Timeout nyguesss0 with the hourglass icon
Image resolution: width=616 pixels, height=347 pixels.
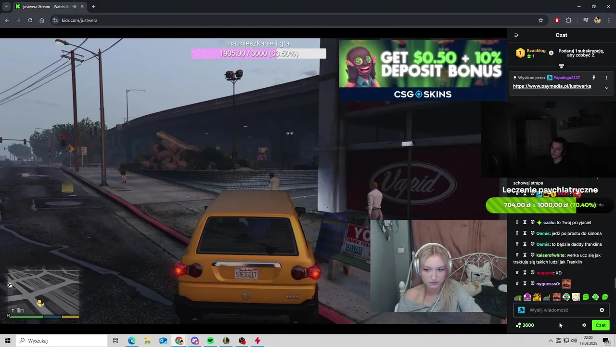[525, 284]
